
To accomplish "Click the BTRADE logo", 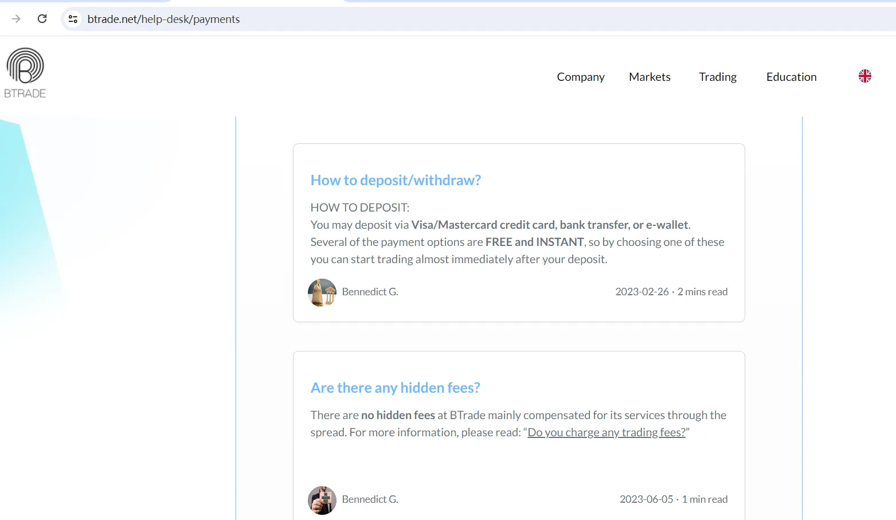I will [x=25, y=73].
